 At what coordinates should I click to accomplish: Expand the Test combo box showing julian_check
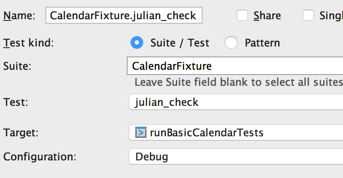(236, 102)
